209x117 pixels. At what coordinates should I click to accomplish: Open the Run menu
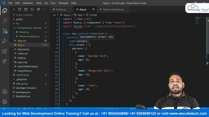pyautogui.click(x=53, y=3)
